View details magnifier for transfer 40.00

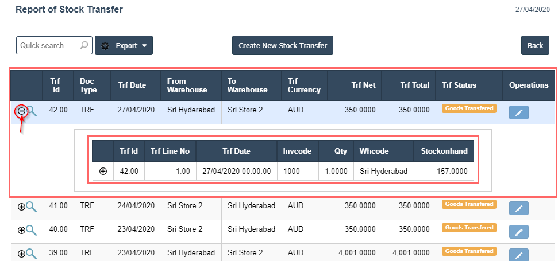coord(31,229)
